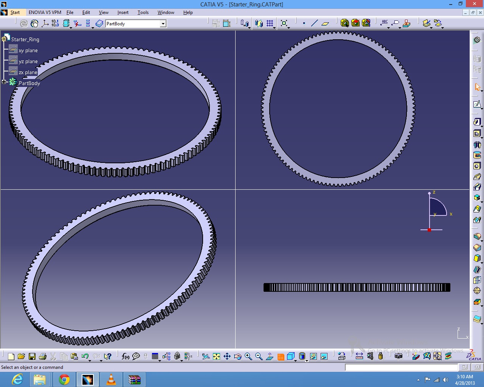
Task: Activate the Pad tool
Action: (x=477, y=122)
